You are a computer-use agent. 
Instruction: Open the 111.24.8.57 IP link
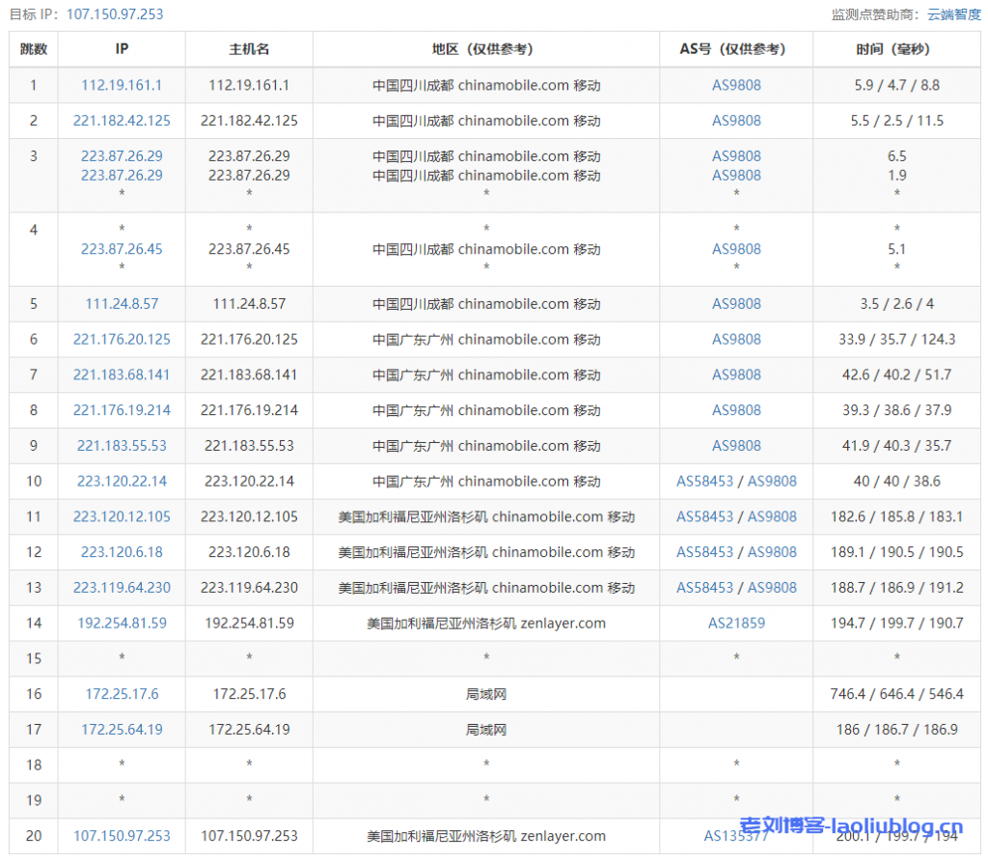click(x=122, y=304)
